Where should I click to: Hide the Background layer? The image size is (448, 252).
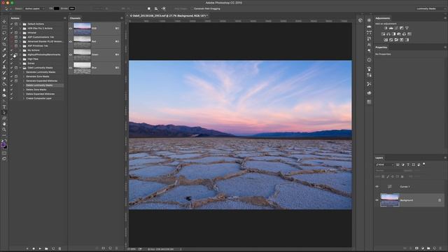pyautogui.click(x=377, y=200)
